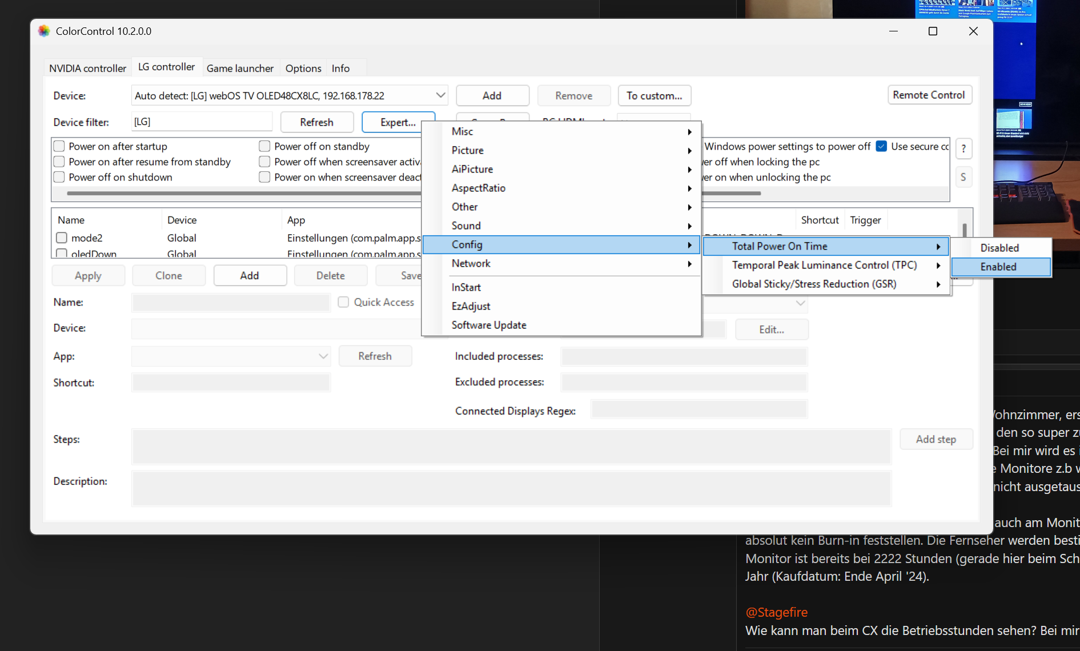Check Power off on standby
The width and height of the screenshot is (1080, 651).
tap(264, 146)
